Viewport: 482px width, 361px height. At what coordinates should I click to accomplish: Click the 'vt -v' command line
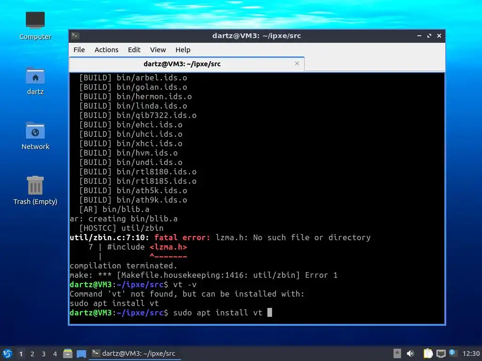pos(185,284)
